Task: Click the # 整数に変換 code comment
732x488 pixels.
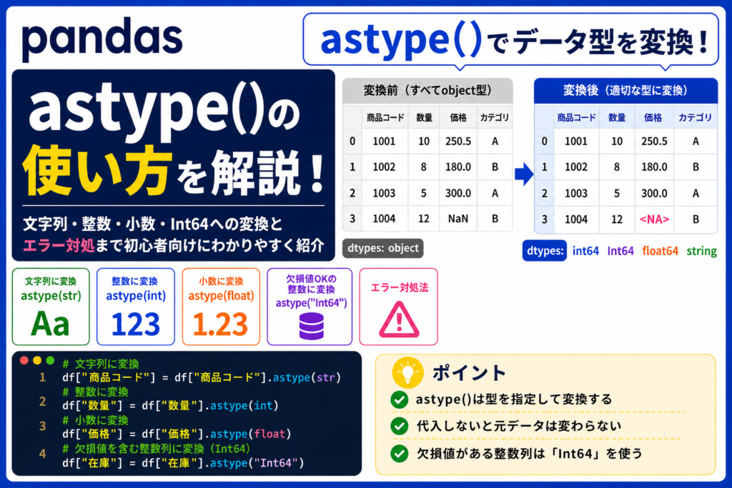Action: point(95,392)
